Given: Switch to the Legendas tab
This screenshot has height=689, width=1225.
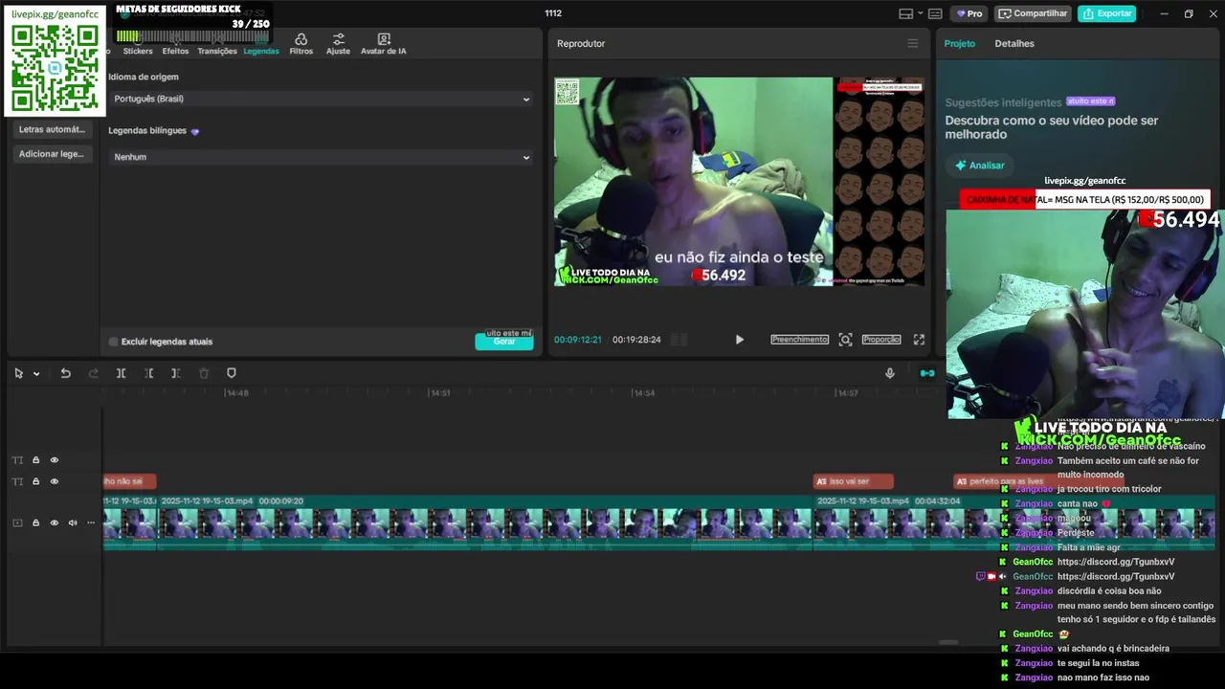Looking at the screenshot, I should (261, 44).
